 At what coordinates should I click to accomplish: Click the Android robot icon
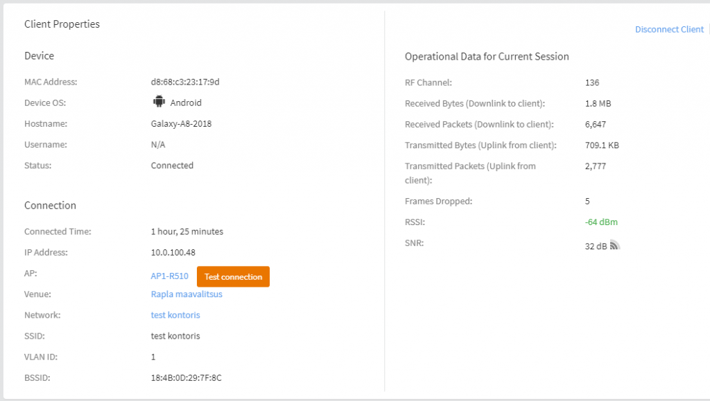pyautogui.click(x=159, y=102)
